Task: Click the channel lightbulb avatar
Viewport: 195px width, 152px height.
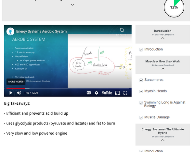Action: (10, 31)
